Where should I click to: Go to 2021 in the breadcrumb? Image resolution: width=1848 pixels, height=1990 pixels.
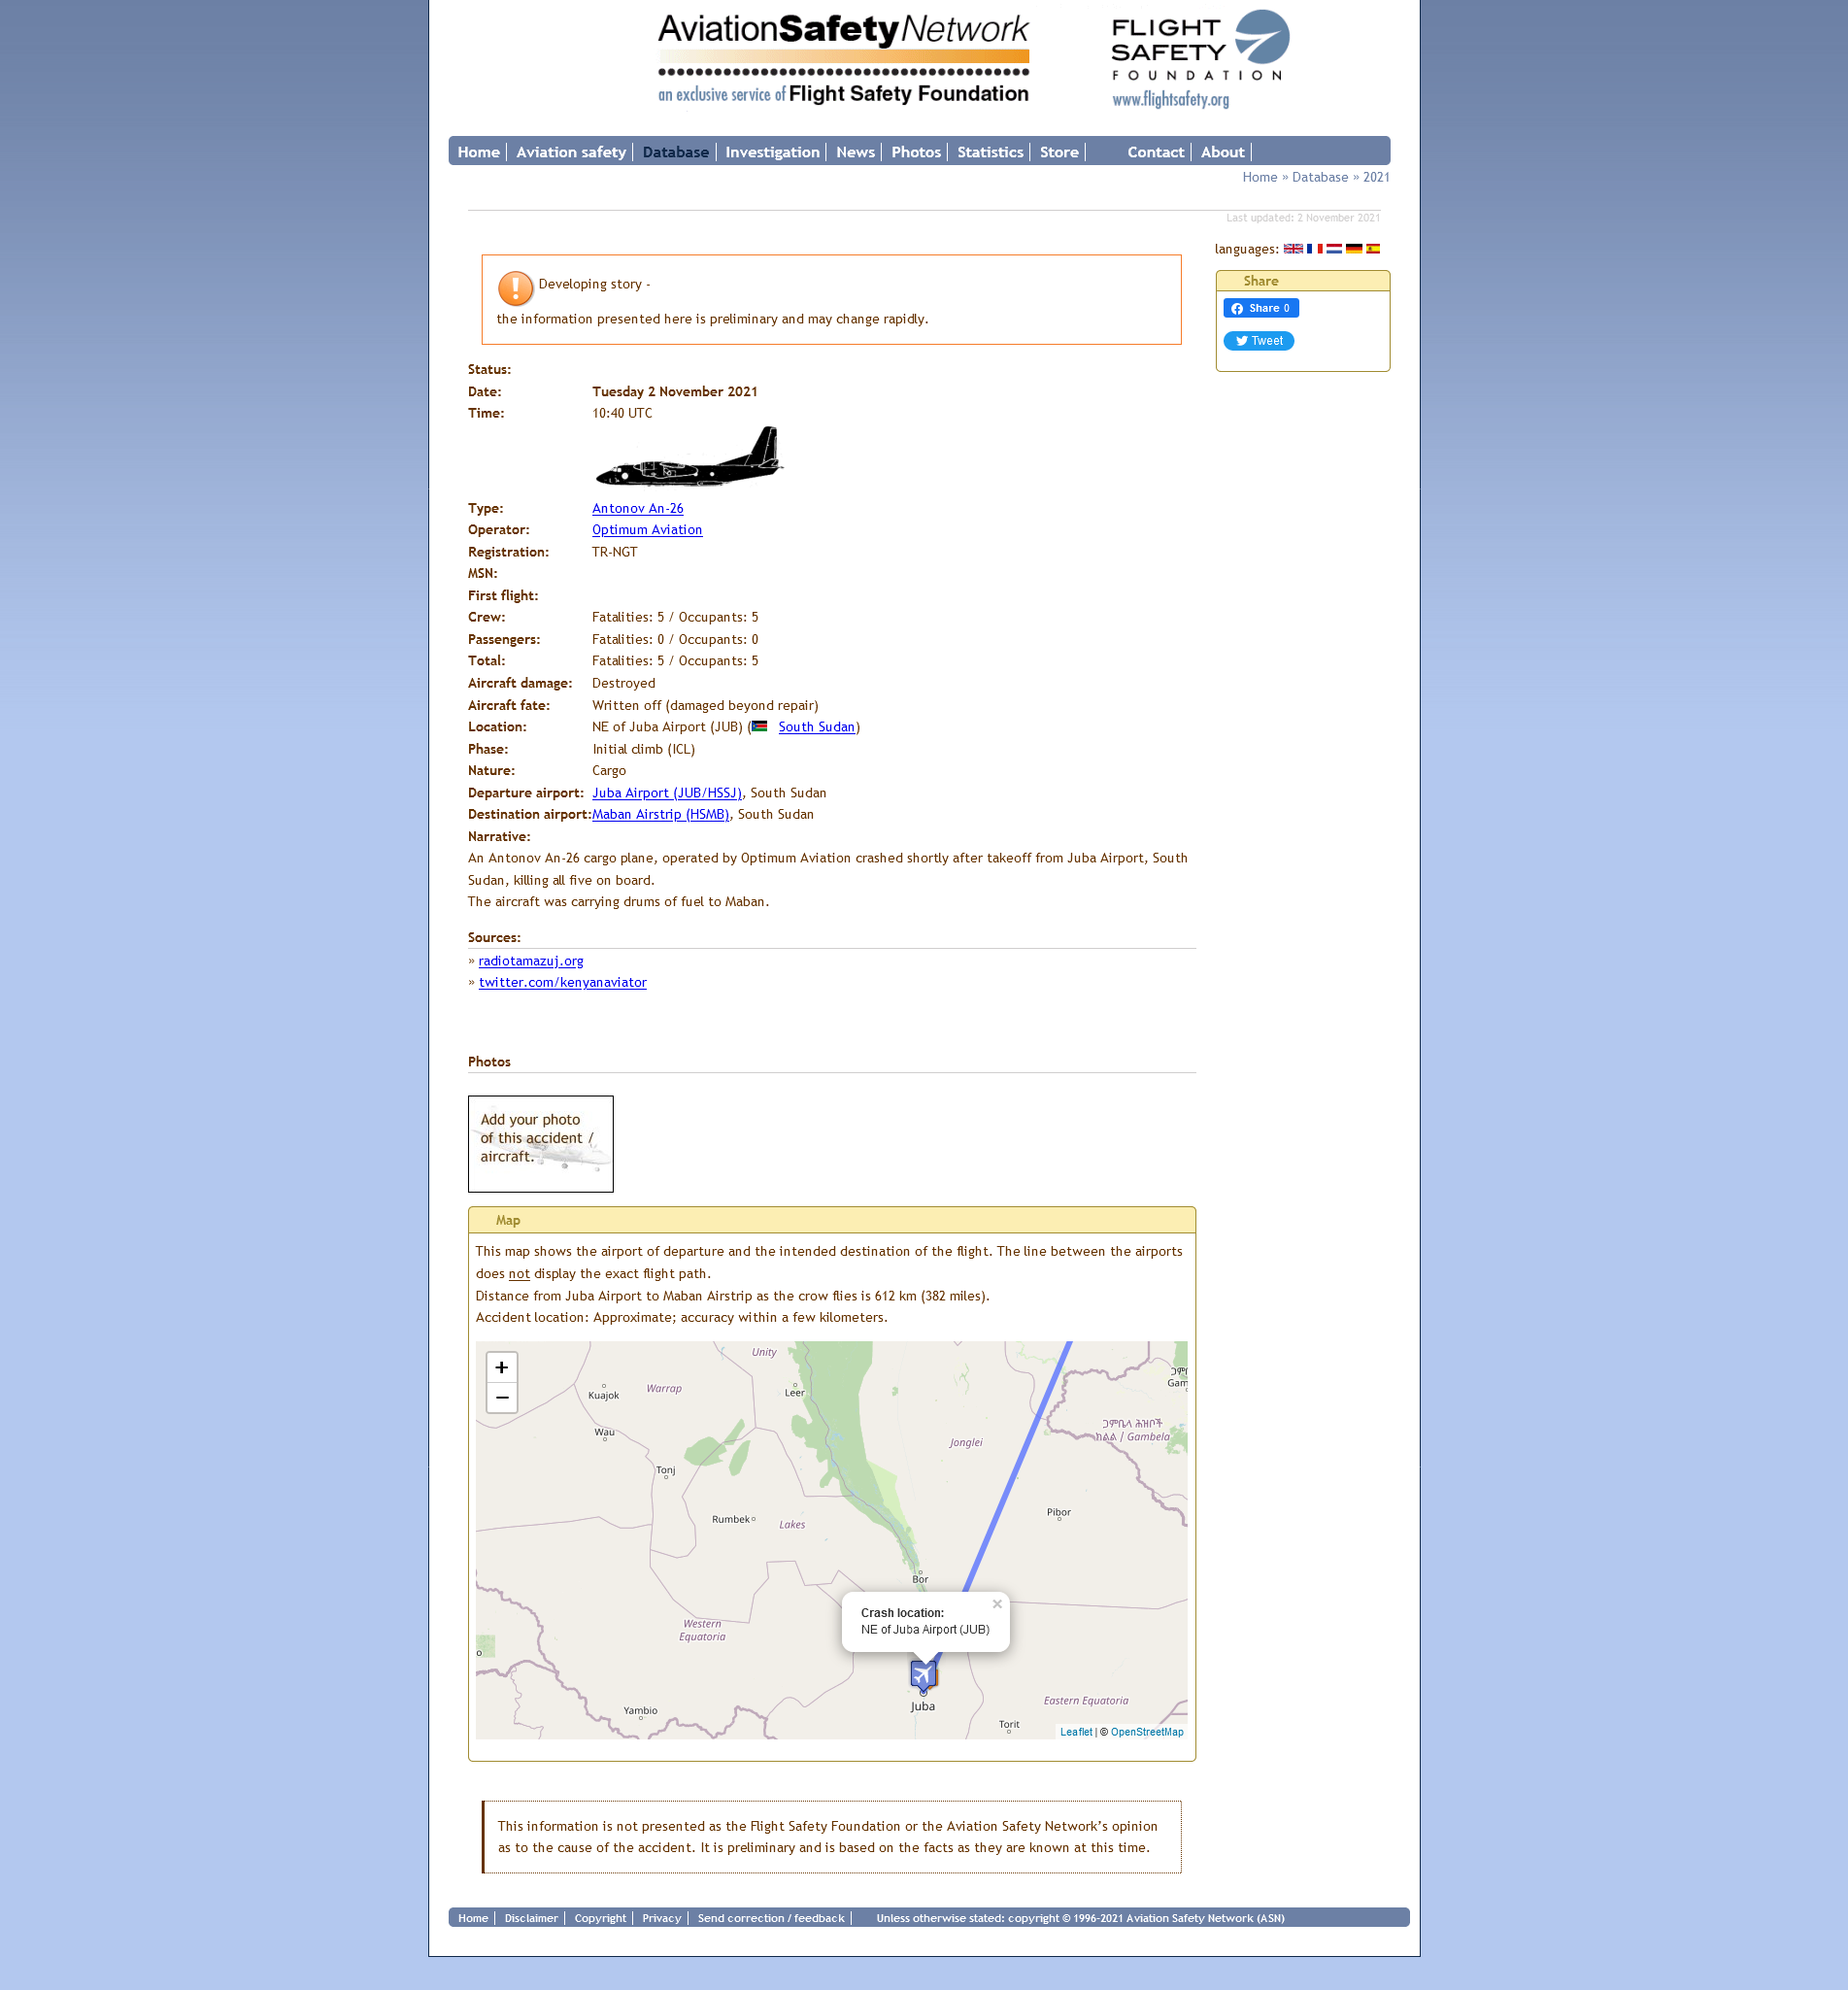tap(1376, 177)
